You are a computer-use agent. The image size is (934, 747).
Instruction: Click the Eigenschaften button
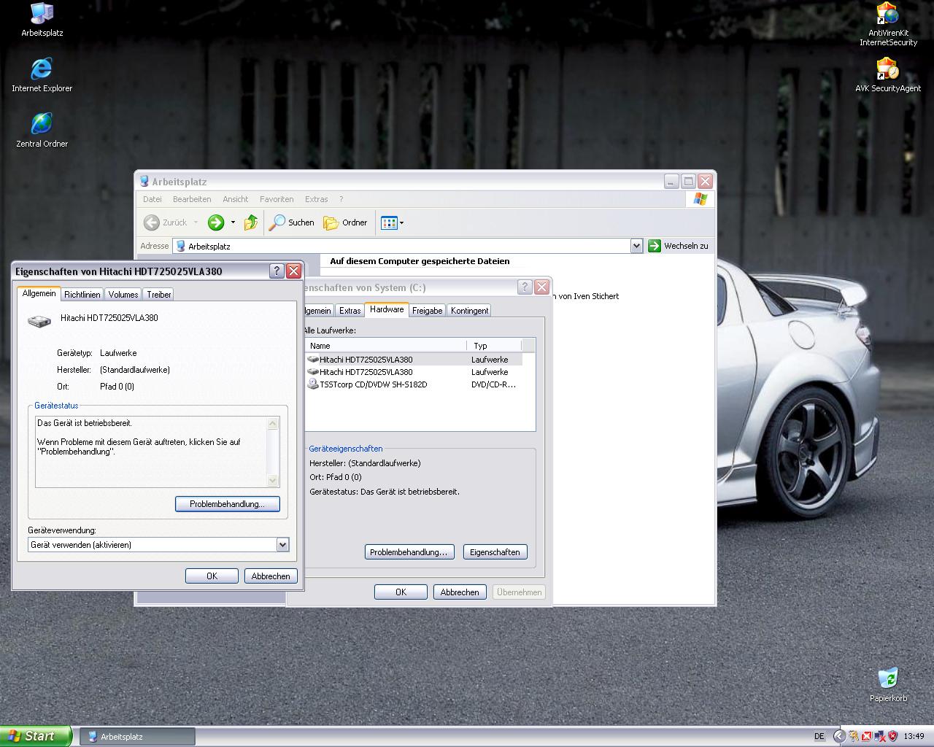pos(495,552)
